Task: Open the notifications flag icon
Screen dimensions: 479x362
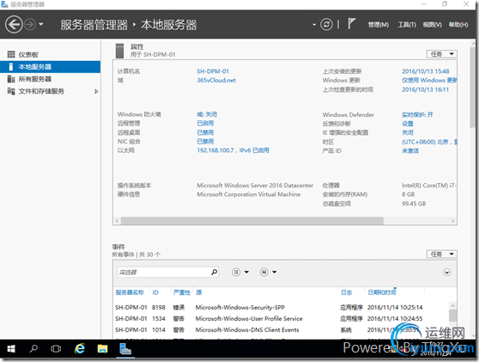Action: click(352, 23)
